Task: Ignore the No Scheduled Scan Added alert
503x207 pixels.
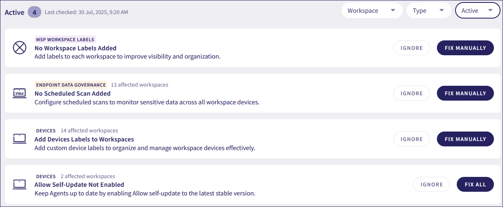Action: click(411, 93)
